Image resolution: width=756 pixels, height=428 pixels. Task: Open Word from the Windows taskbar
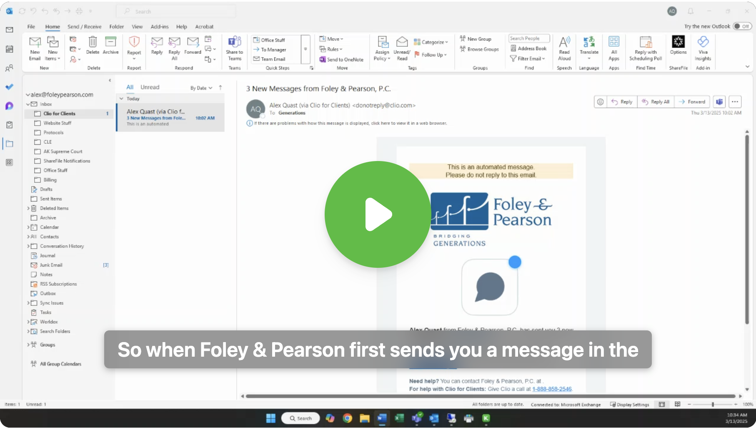[382, 418]
